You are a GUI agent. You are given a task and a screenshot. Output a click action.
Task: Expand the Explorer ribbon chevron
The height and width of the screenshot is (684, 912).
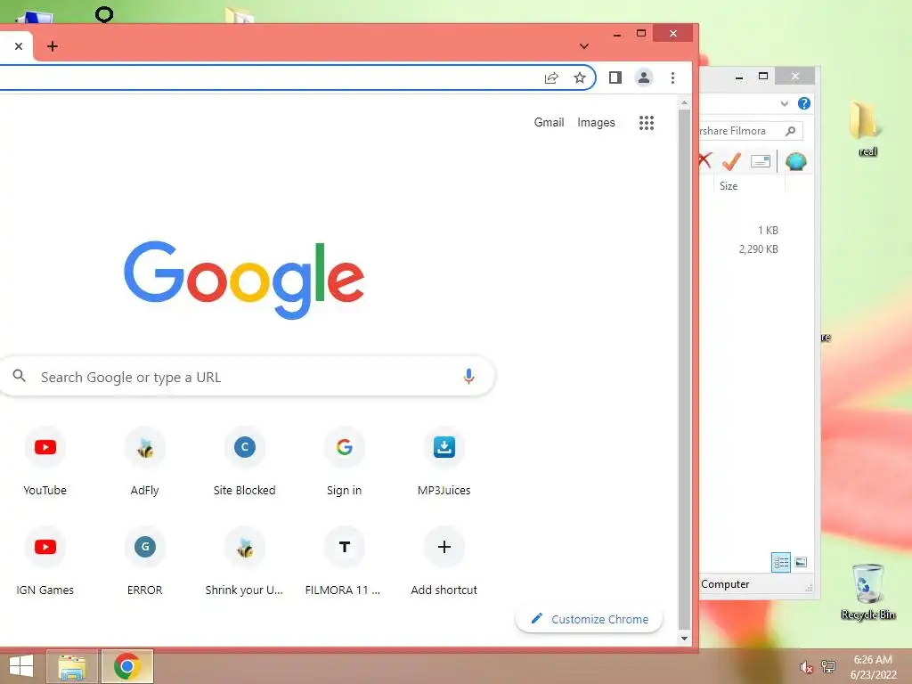tap(784, 103)
